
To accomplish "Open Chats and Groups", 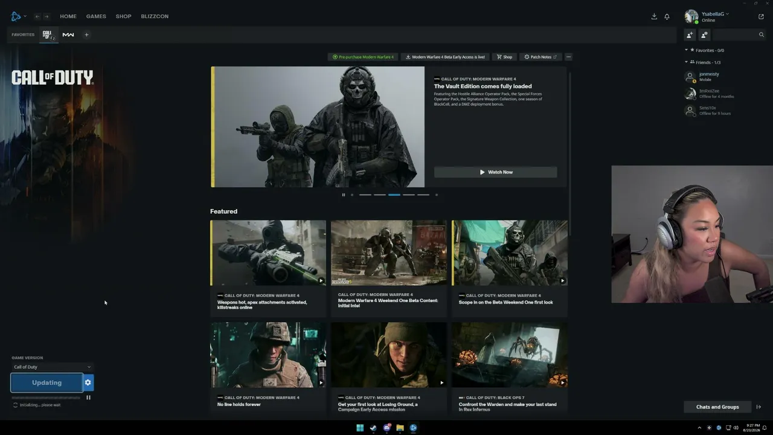I will click(717, 407).
